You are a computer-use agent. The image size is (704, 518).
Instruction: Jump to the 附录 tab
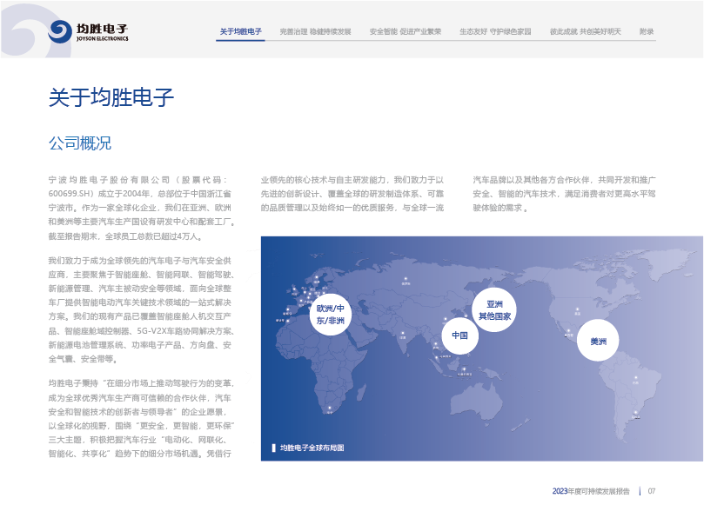(647, 31)
